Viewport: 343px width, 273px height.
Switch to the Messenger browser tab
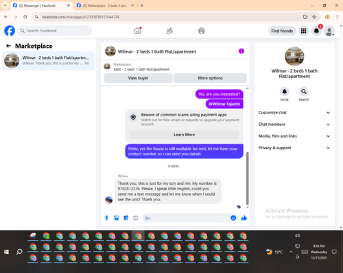coord(41,5)
